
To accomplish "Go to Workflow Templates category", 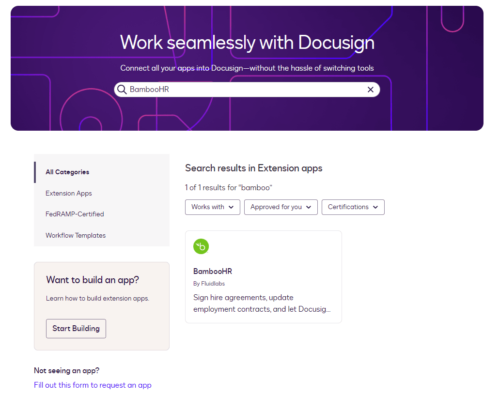I will [x=76, y=235].
